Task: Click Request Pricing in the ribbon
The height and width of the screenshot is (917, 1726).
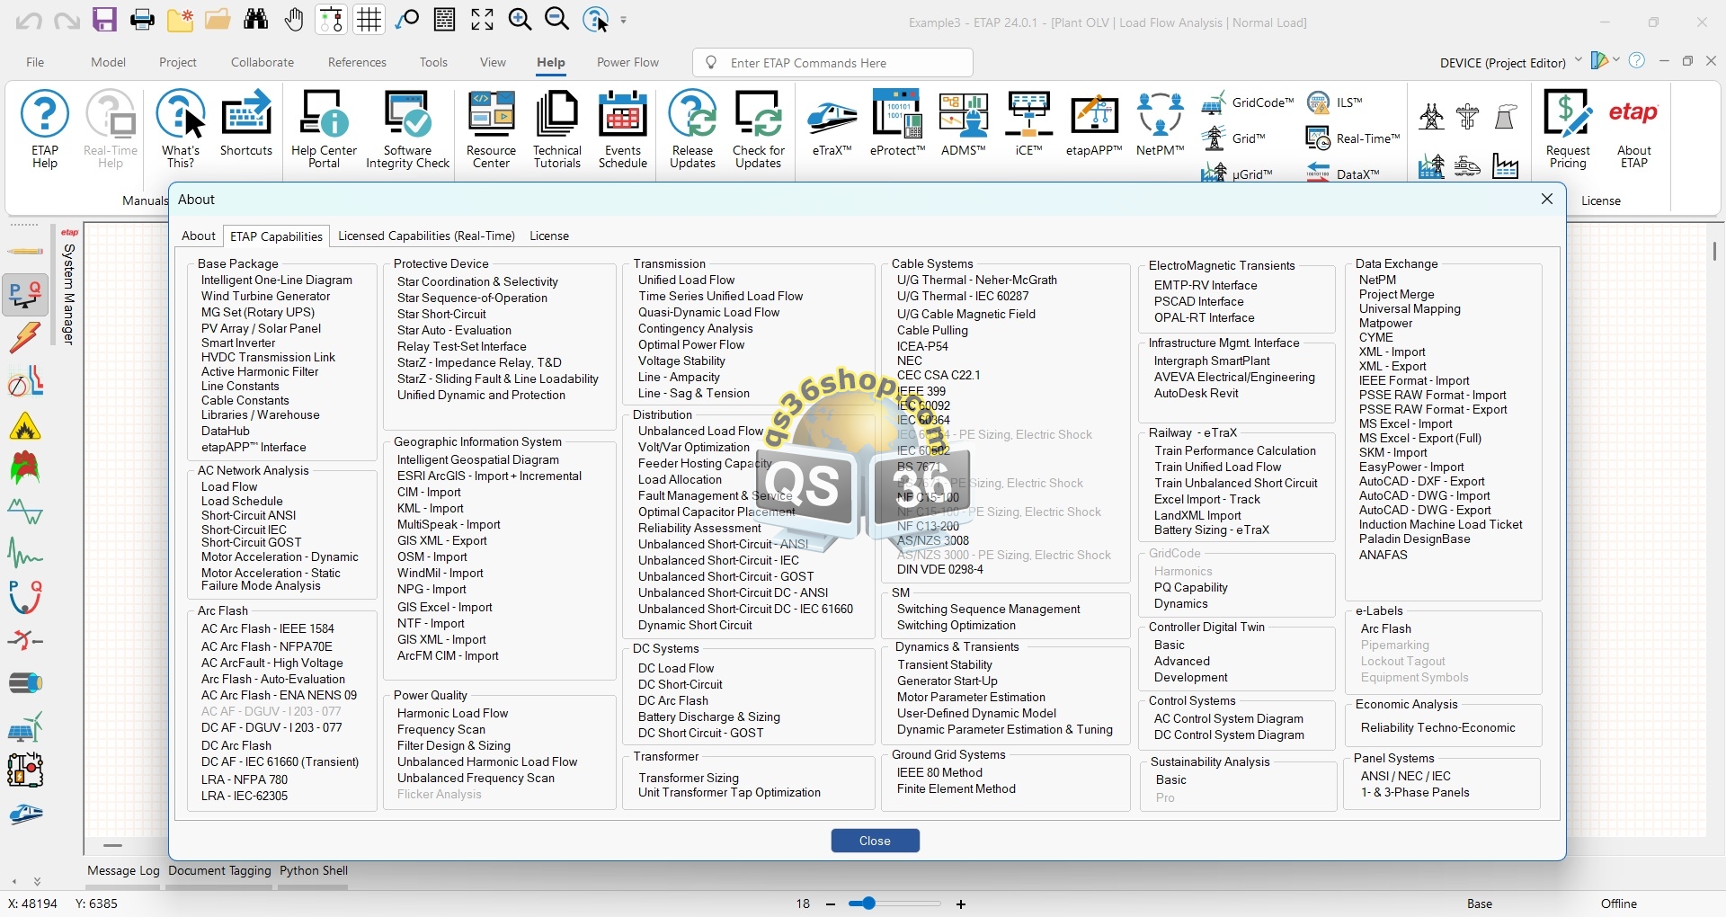Action: tap(1568, 129)
